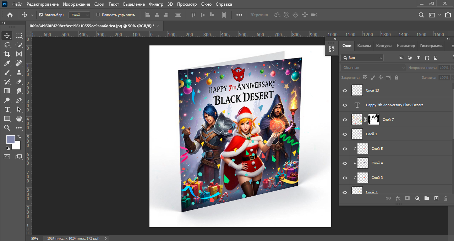The height and width of the screenshot is (241, 454).
Task: Open the Фильтр menu
Action: (x=156, y=4)
